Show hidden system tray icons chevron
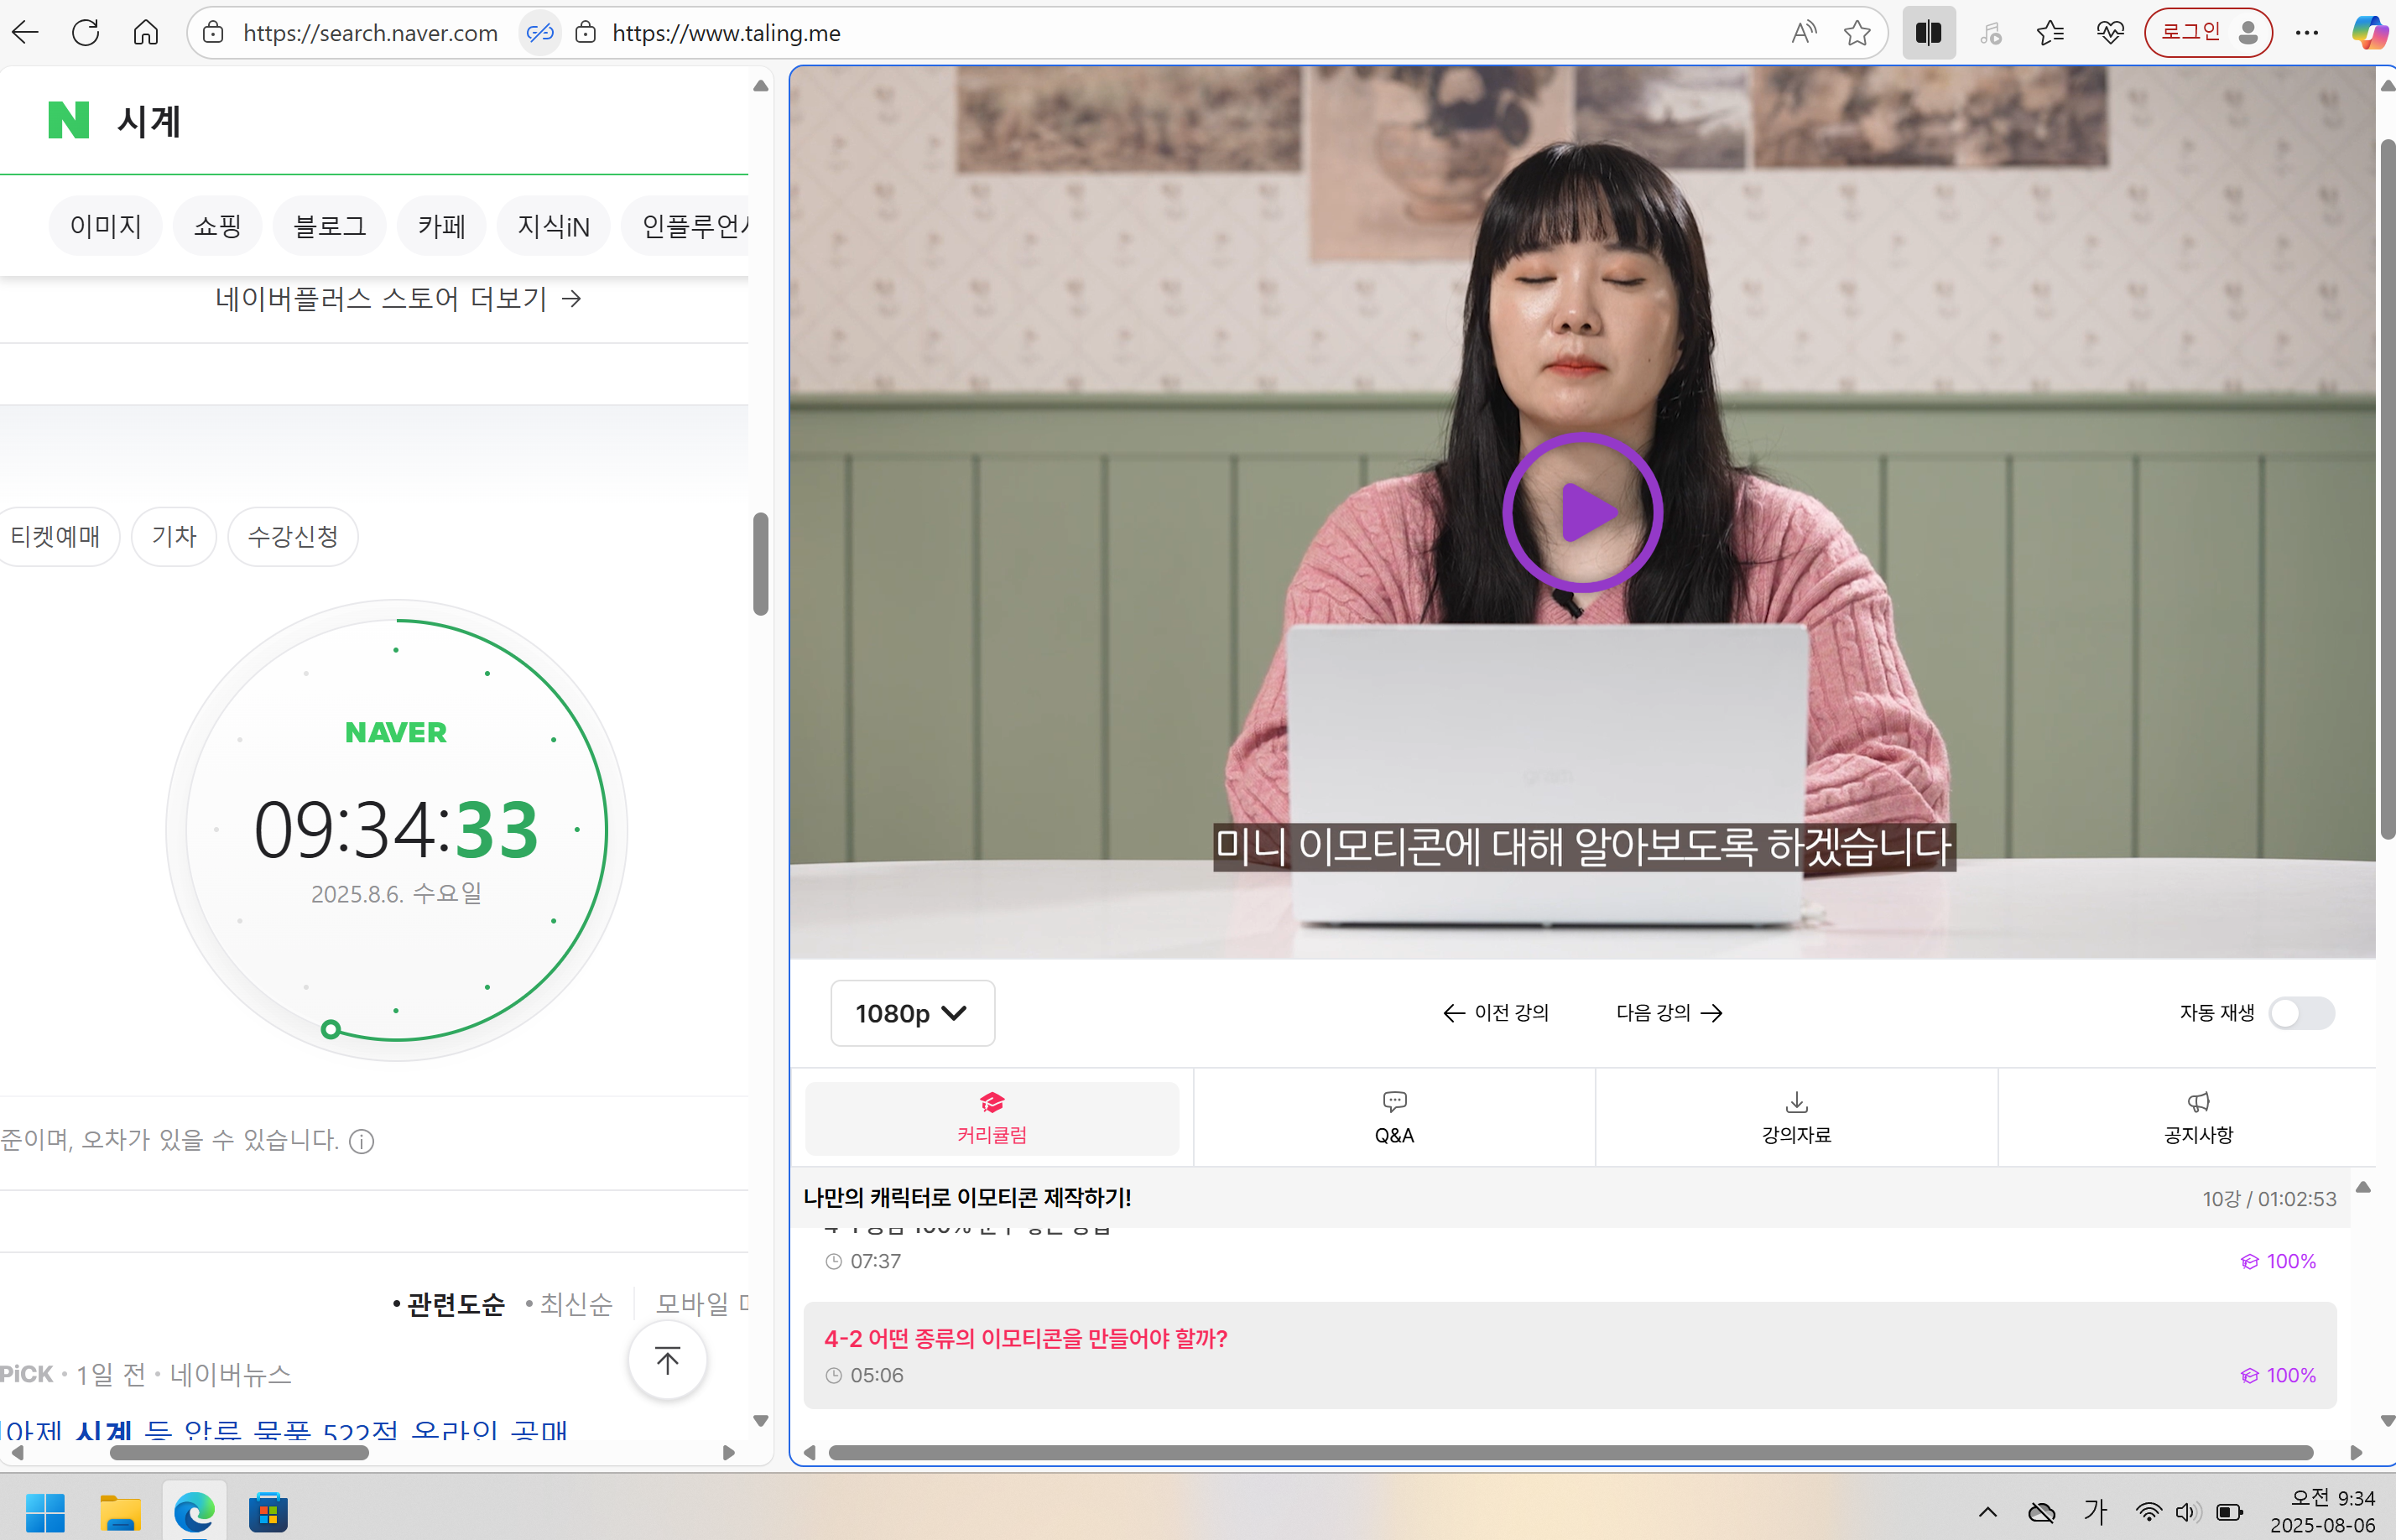 1987,1511
